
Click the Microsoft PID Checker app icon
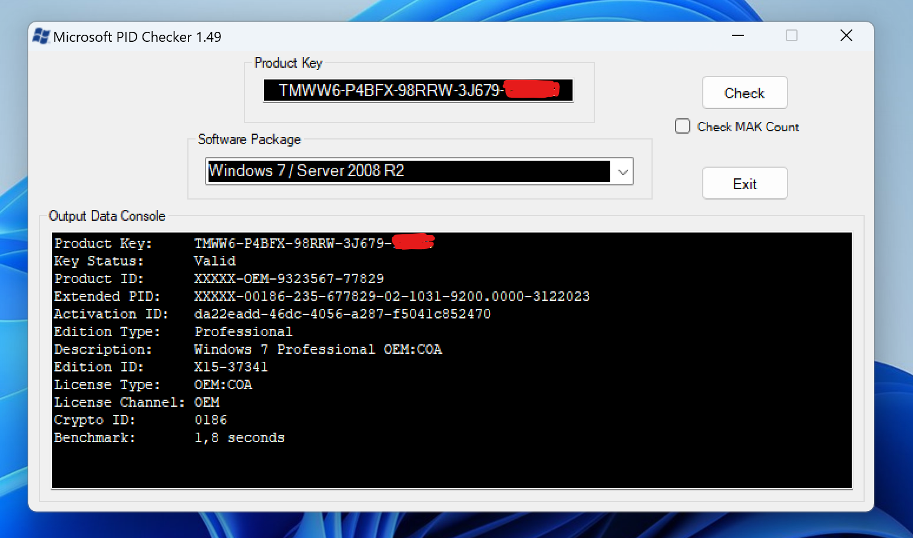point(41,36)
